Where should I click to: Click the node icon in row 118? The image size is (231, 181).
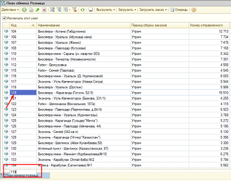click(x=6, y=87)
